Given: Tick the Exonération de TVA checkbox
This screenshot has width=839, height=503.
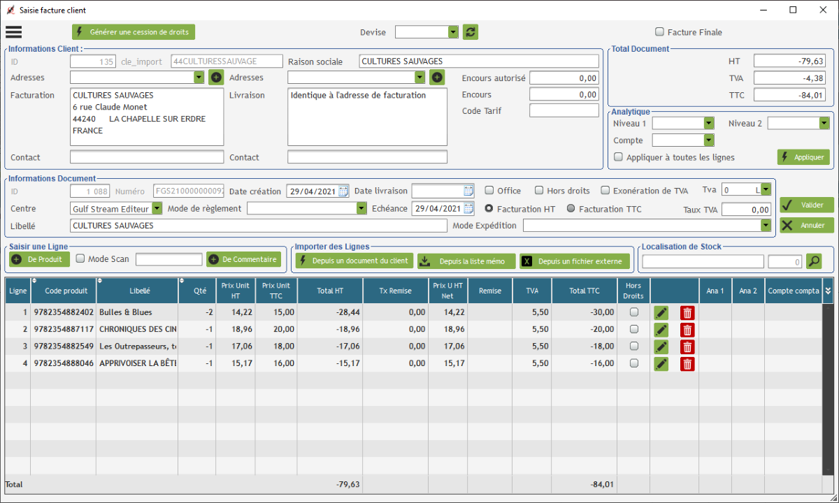Looking at the screenshot, I should pyautogui.click(x=606, y=190).
